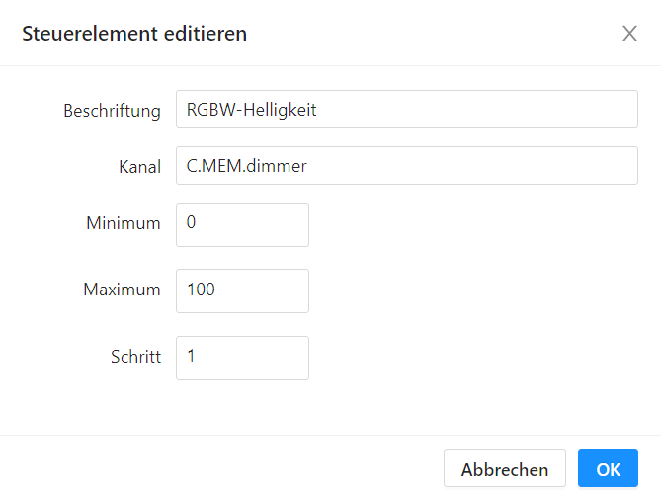
Task: Click on the C.MEM.dimmer channel text
Action: pyautogui.click(x=246, y=166)
